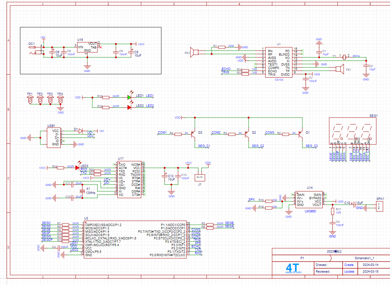
Task: Select the SEG1 seven-segment display
Action: 352,131
